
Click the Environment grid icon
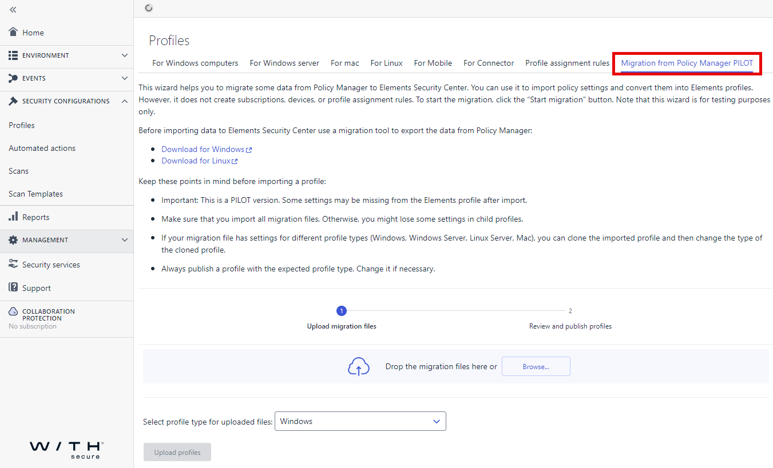click(x=13, y=55)
